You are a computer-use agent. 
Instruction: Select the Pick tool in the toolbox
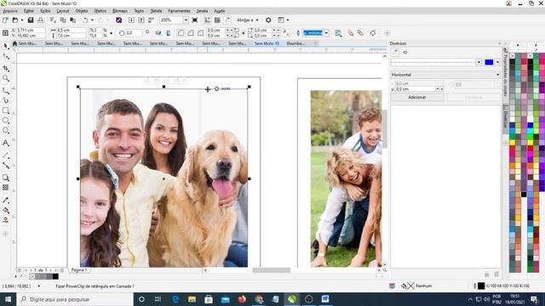click(6, 46)
